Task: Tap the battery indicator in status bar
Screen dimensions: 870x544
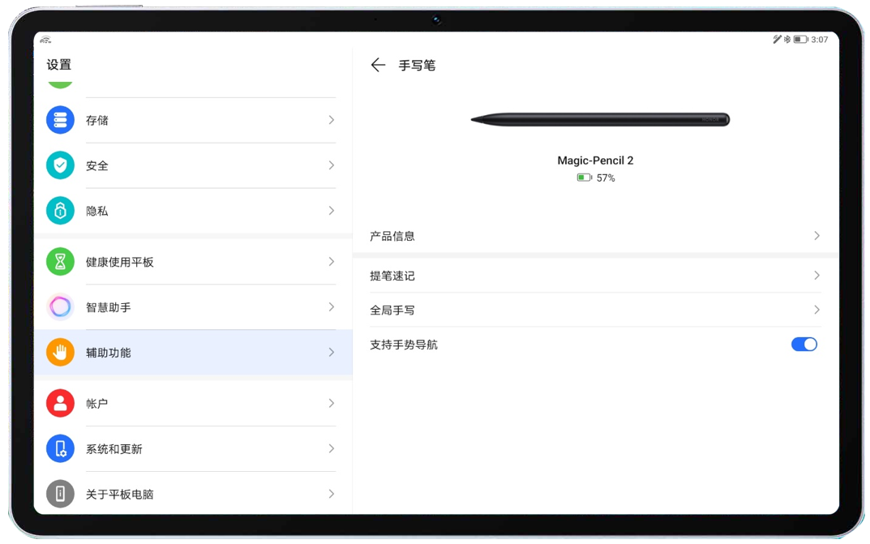Action: click(x=799, y=39)
